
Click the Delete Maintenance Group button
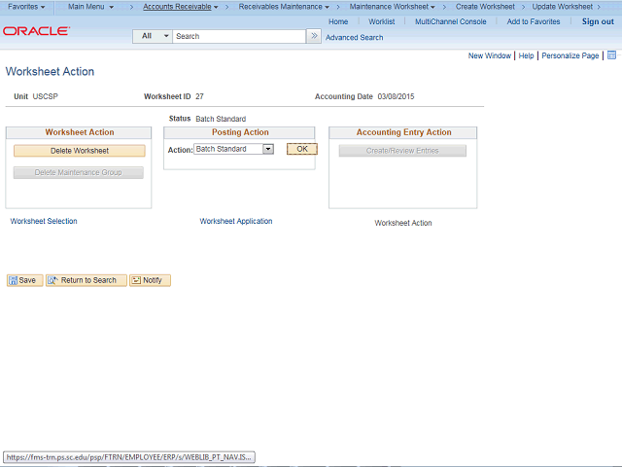(78, 172)
